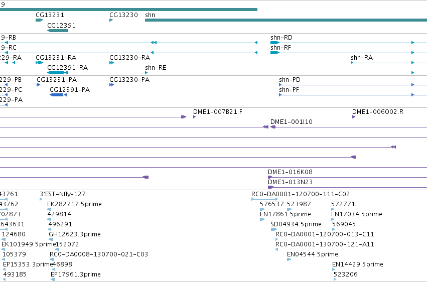Select the shn-RA transcript label
Screen dimensions: 427x282
pyautogui.click(x=362, y=58)
